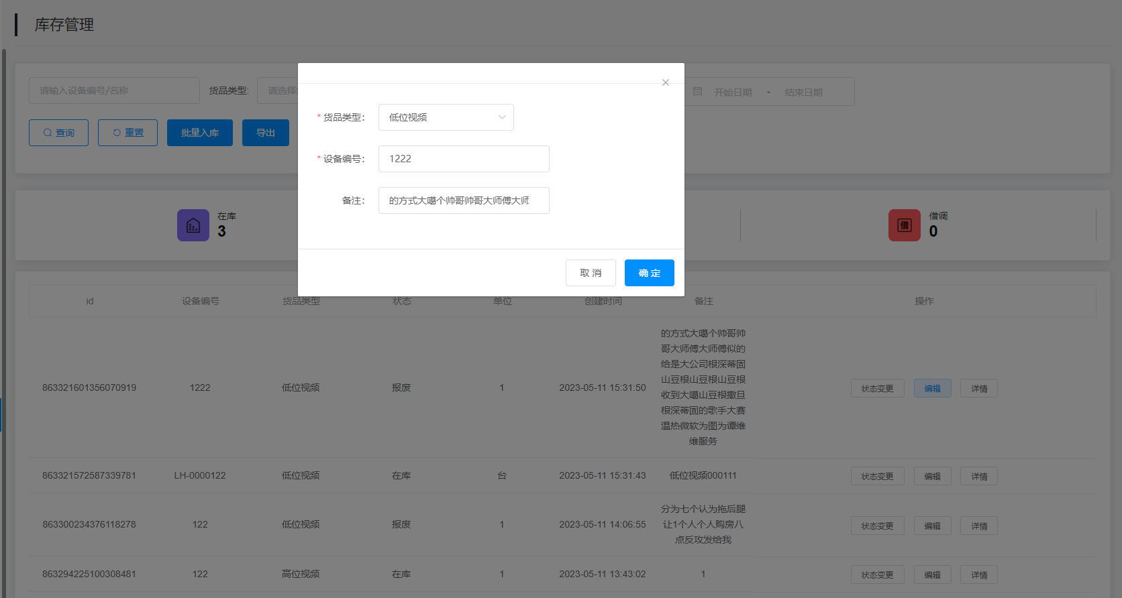Screen dimensions: 1122x598
Task: Click the device number/name search field
Action: click(x=114, y=91)
